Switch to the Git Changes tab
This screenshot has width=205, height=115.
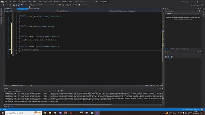click(x=185, y=49)
